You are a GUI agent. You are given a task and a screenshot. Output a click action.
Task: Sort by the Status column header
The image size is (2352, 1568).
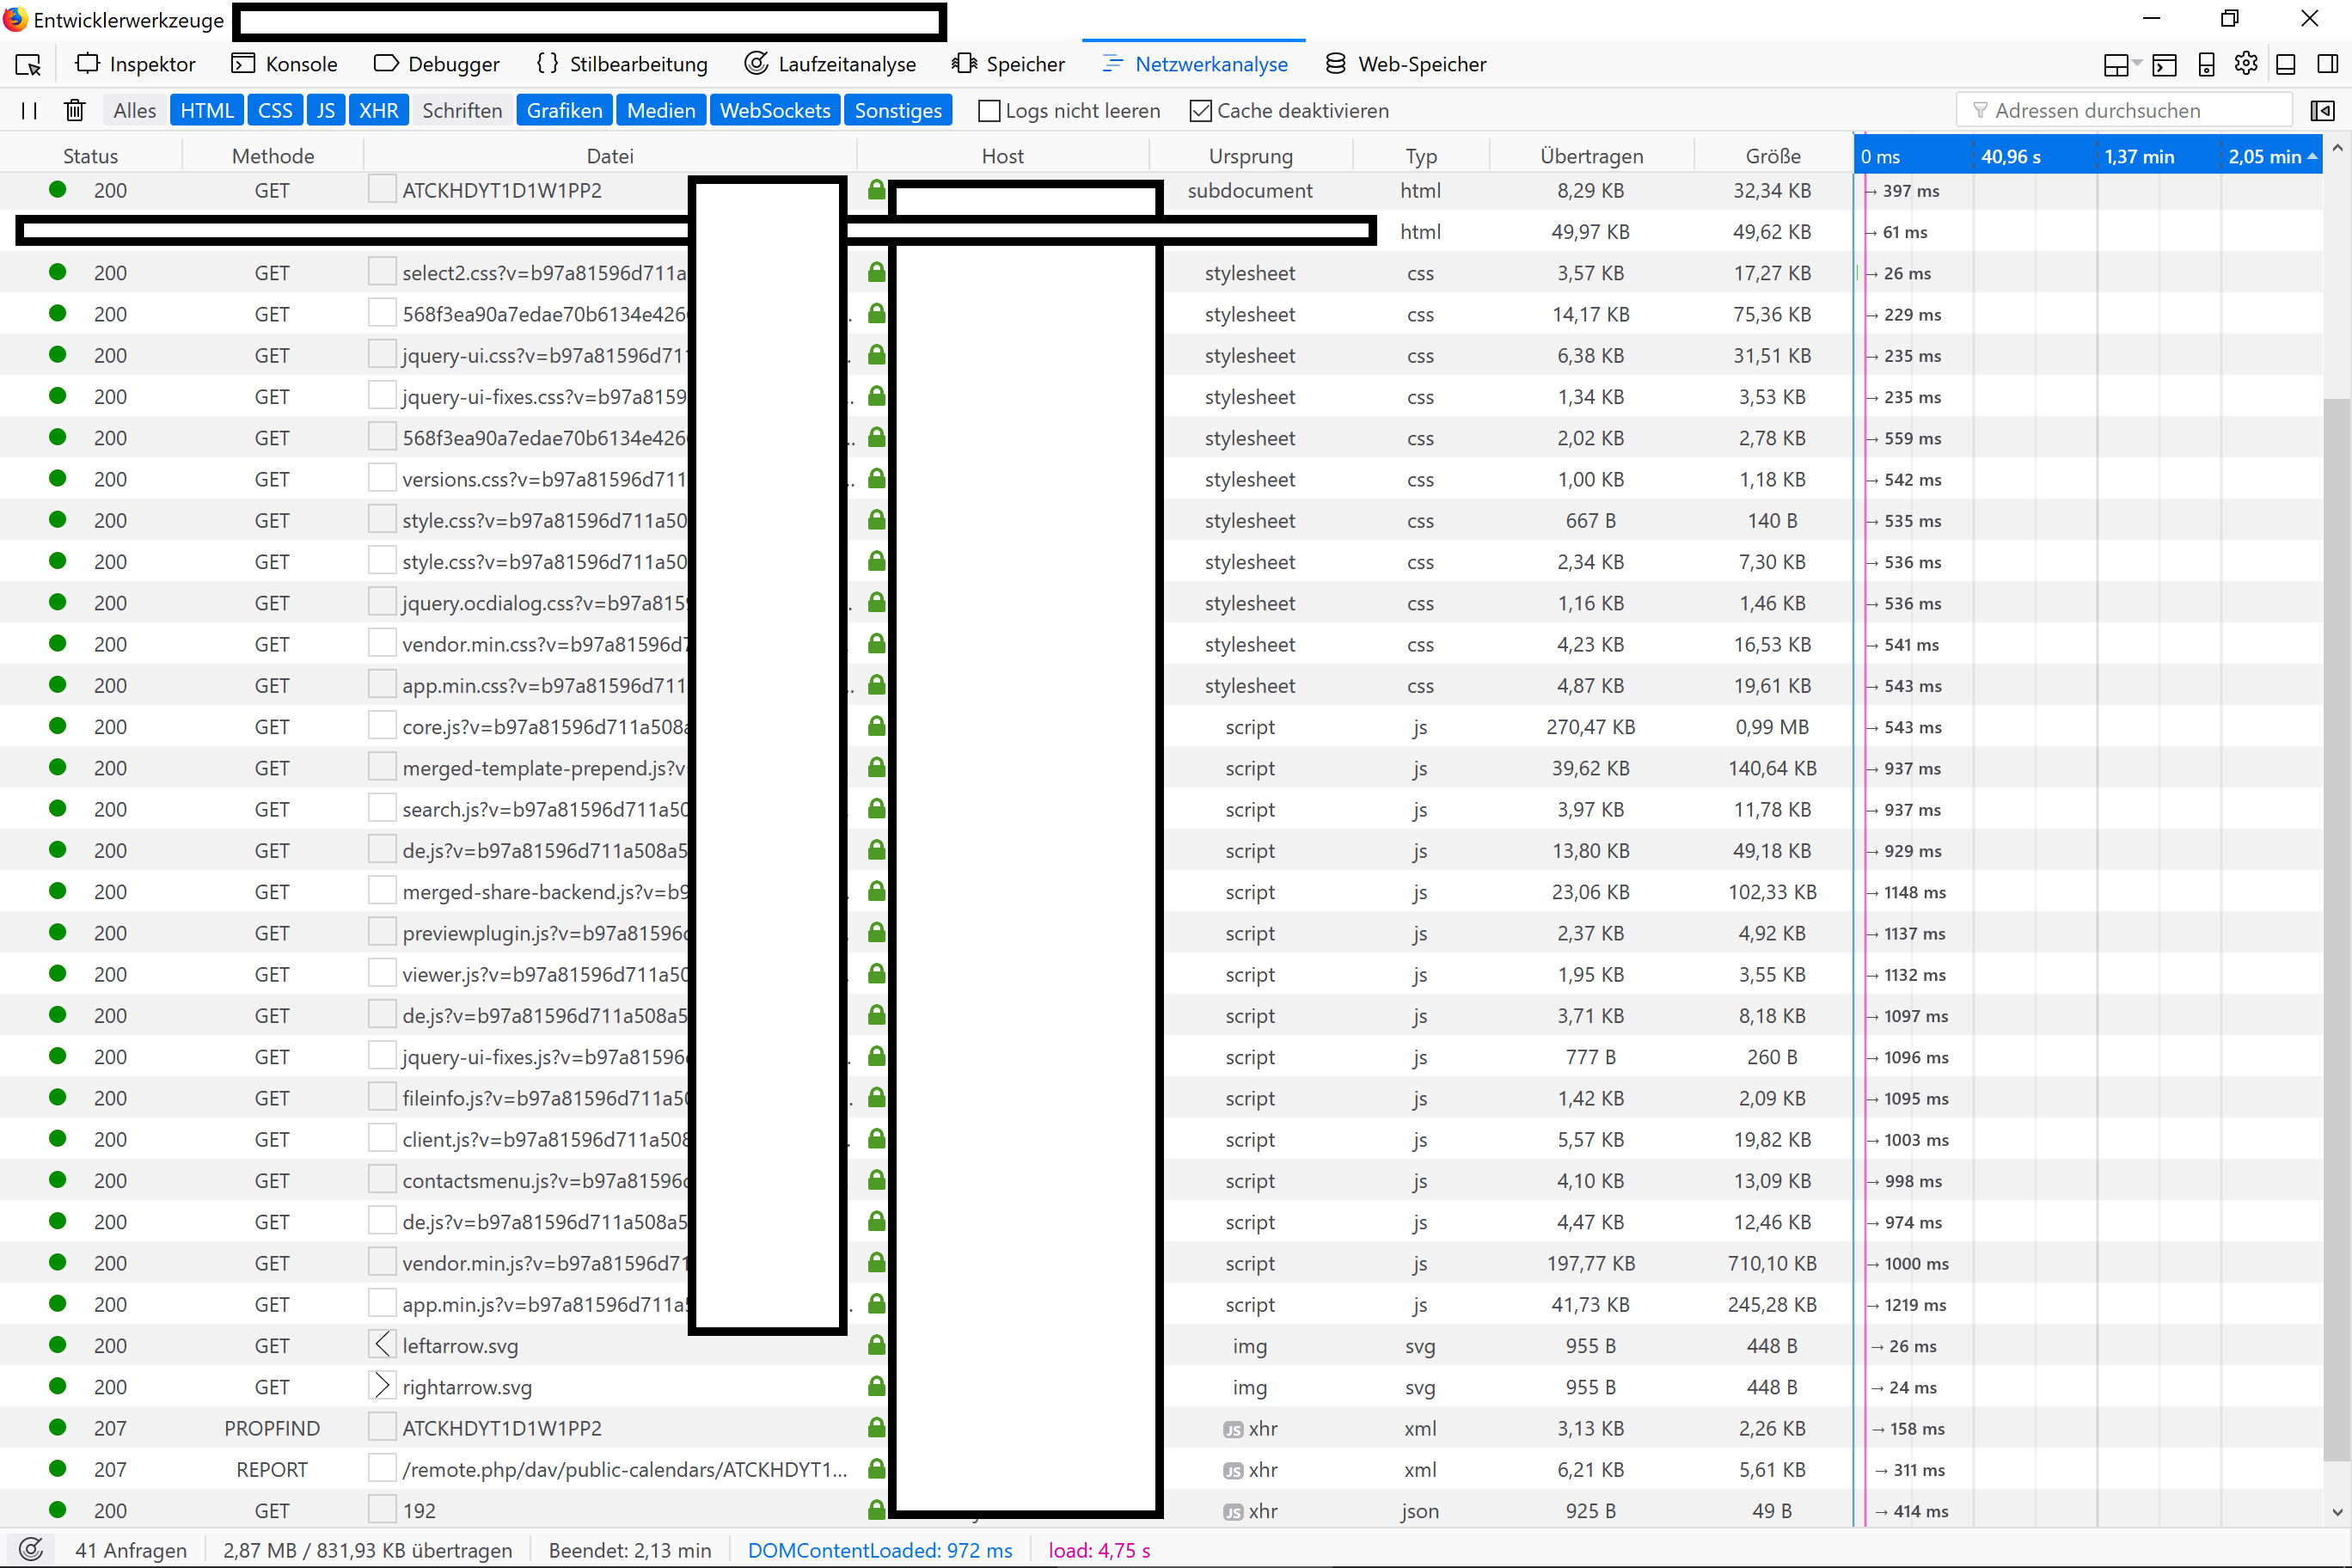click(91, 156)
